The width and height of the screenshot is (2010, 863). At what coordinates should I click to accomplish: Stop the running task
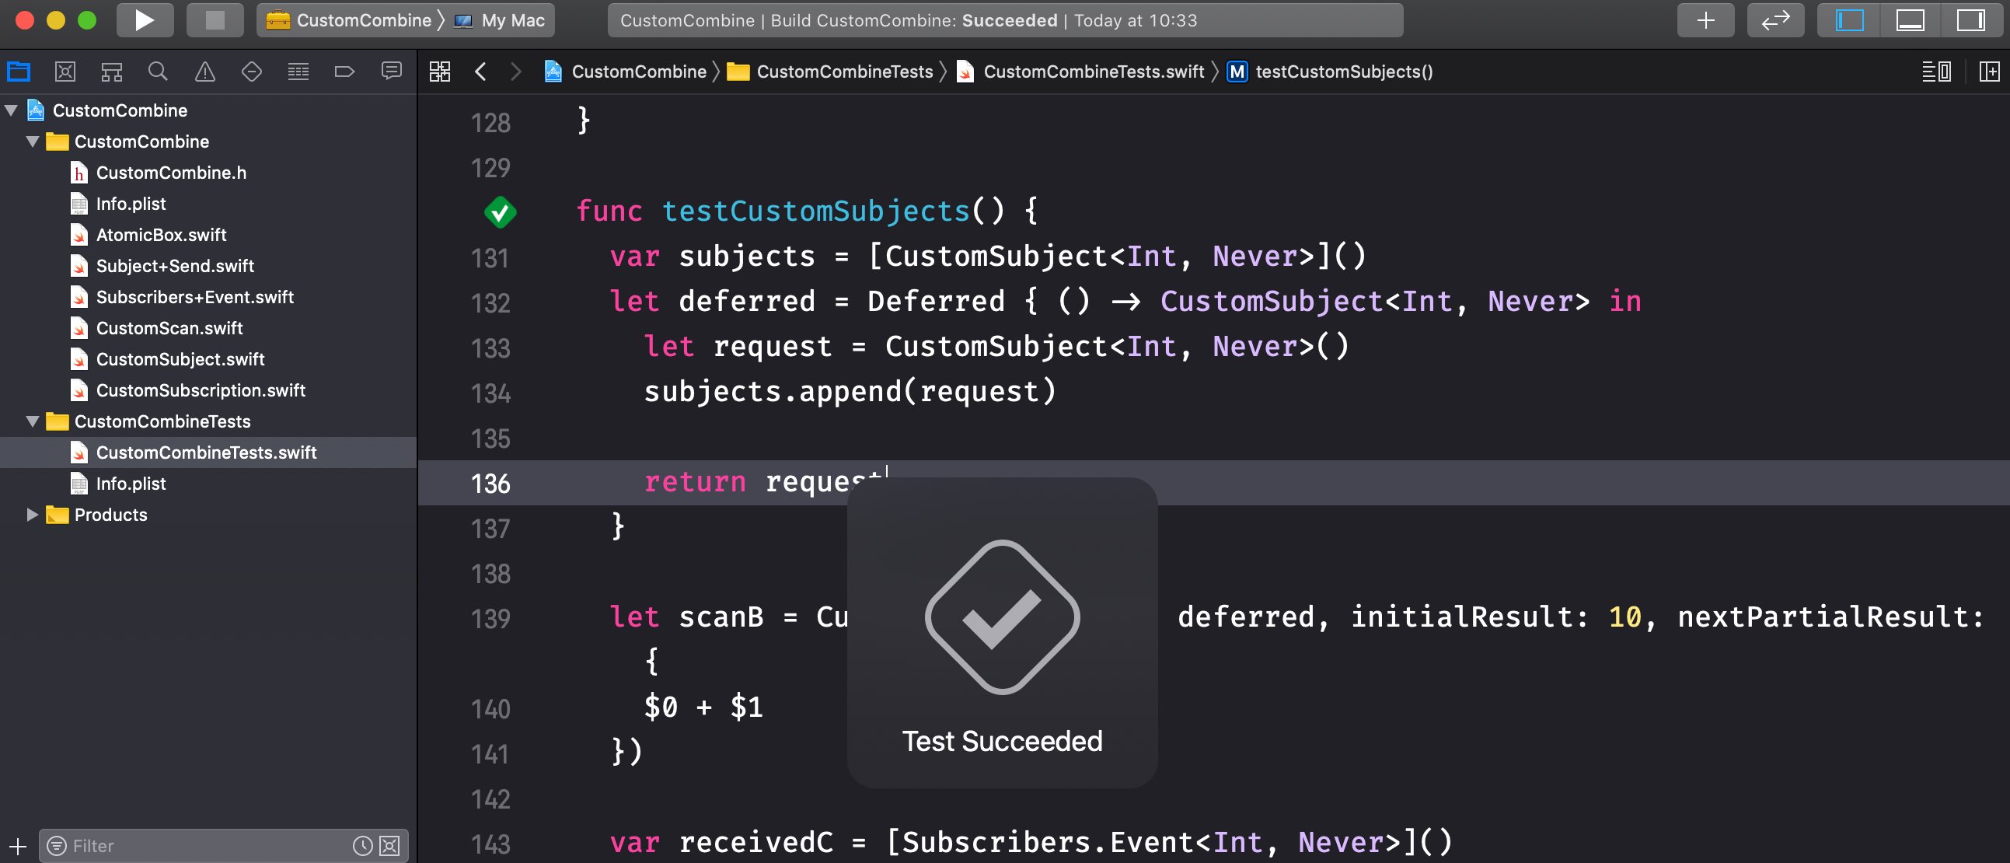[215, 20]
